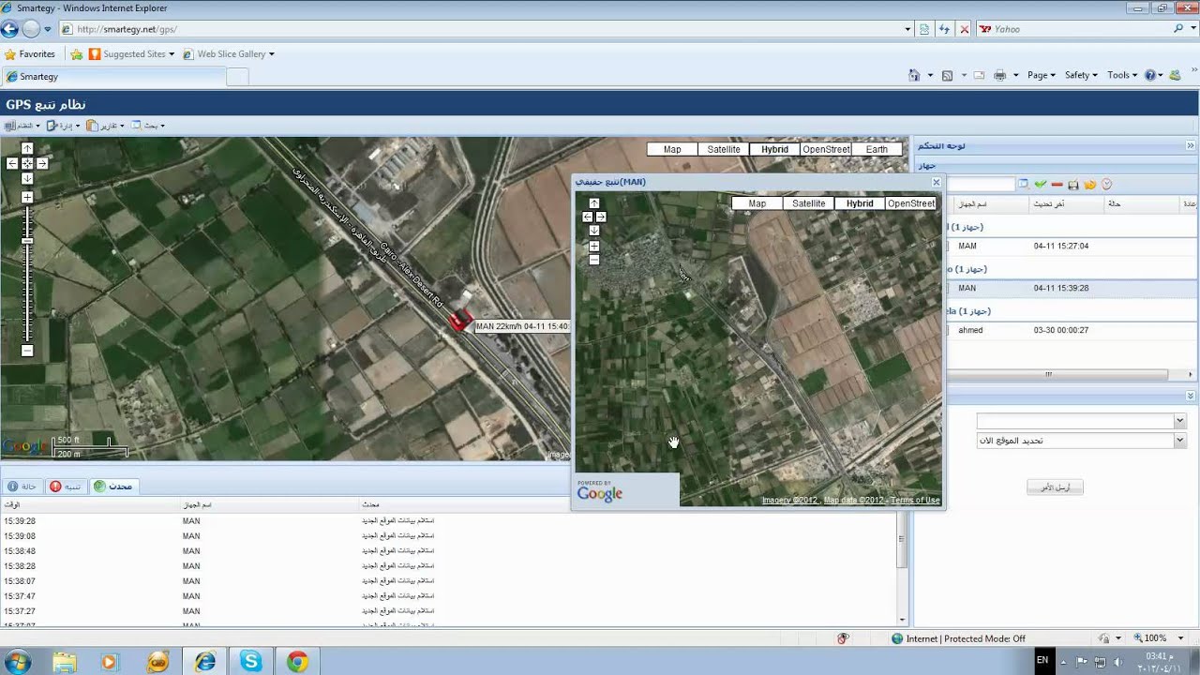
Task: Reset main map center view icon
Action: pos(27,163)
